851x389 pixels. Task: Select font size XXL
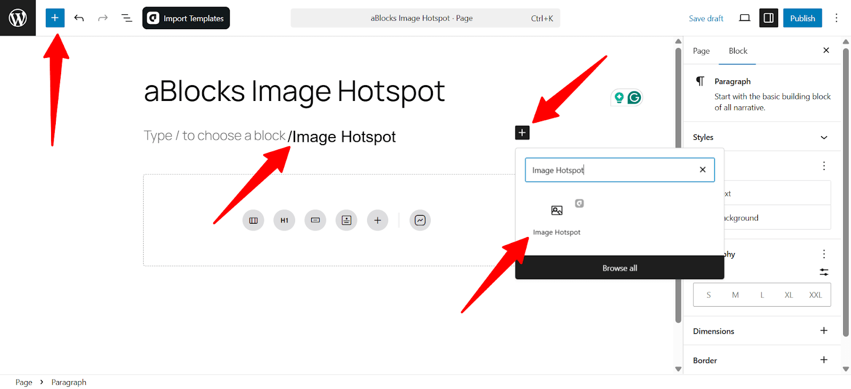(815, 295)
